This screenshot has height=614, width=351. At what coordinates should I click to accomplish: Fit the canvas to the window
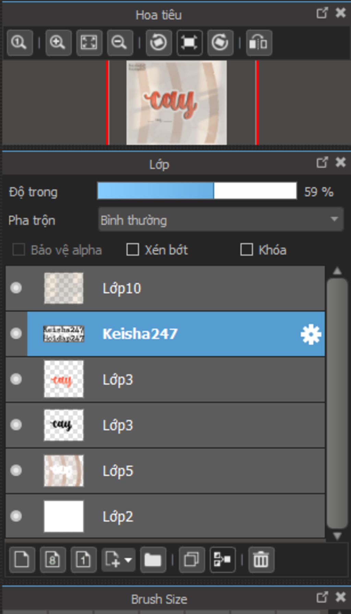tap(89, 43)
